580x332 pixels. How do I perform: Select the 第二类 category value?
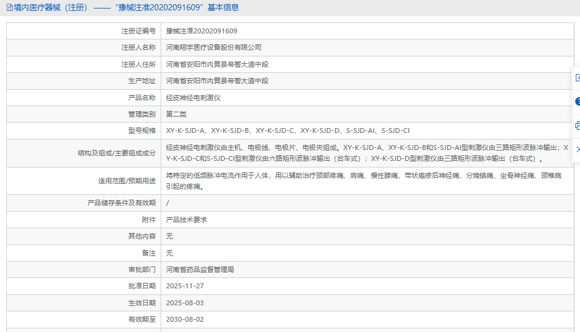[x=176, y=114]
